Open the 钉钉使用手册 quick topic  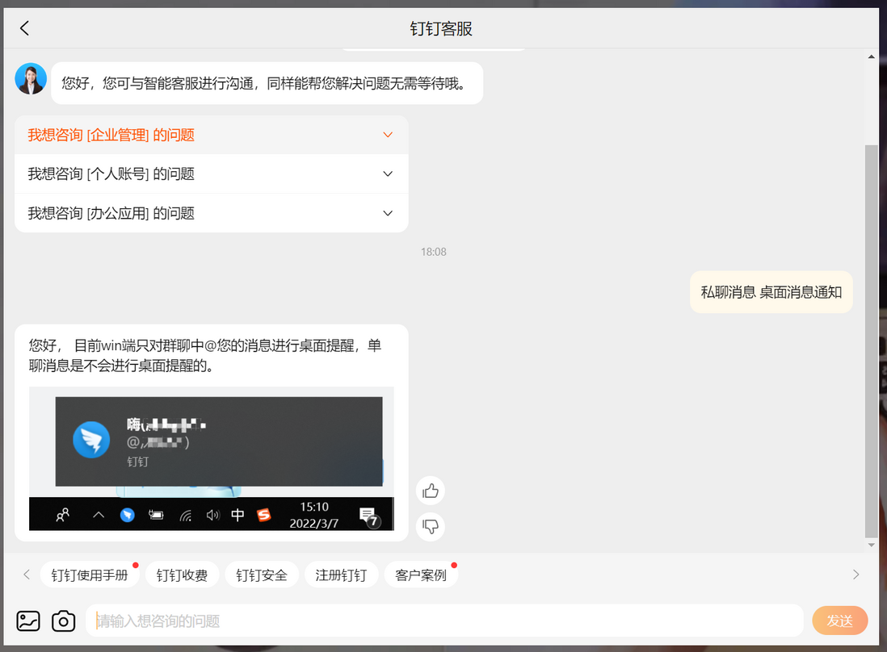pos(90,575)
